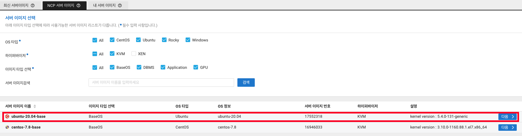Click the 하이퍼바이저 column header

(x=368, y=106)
